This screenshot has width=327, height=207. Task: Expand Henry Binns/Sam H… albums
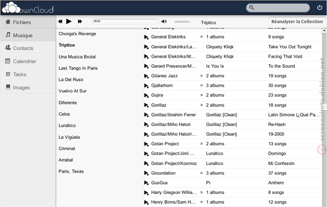click(202, 202)
